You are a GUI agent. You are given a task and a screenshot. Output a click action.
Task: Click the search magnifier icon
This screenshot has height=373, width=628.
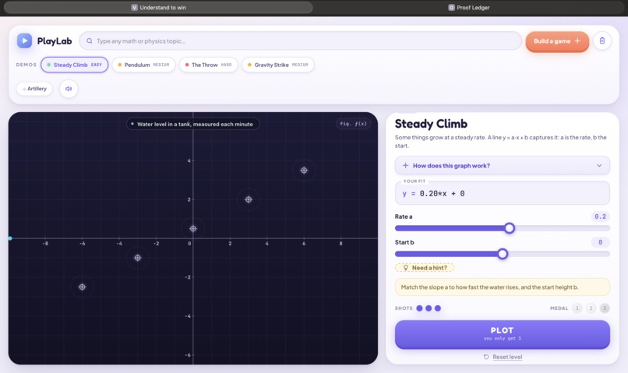click(x=90, y=40)
